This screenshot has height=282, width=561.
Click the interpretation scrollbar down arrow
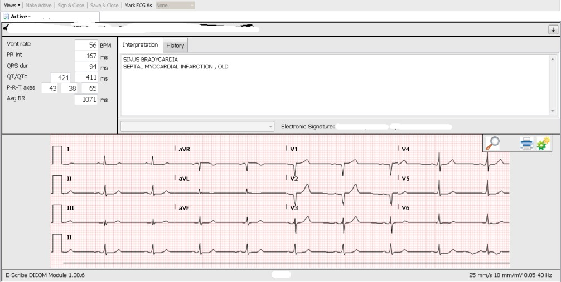tap(553, 111)
